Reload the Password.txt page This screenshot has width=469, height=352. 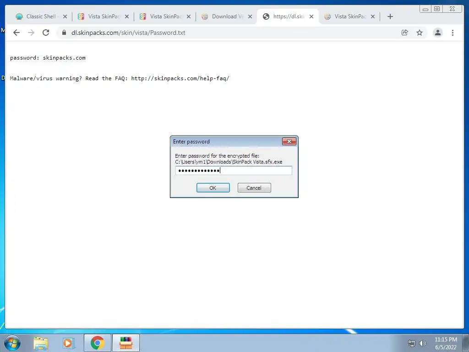tap(46, 33)
